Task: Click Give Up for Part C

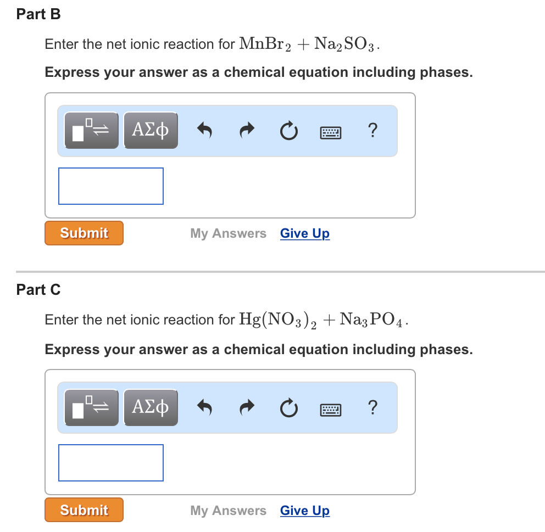Action: point(304,511)
